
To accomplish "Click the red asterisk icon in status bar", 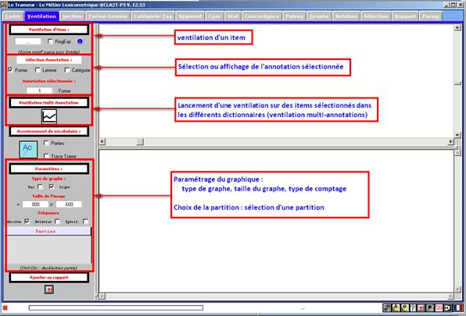I will pyautogui.click(x=5, y=308).
